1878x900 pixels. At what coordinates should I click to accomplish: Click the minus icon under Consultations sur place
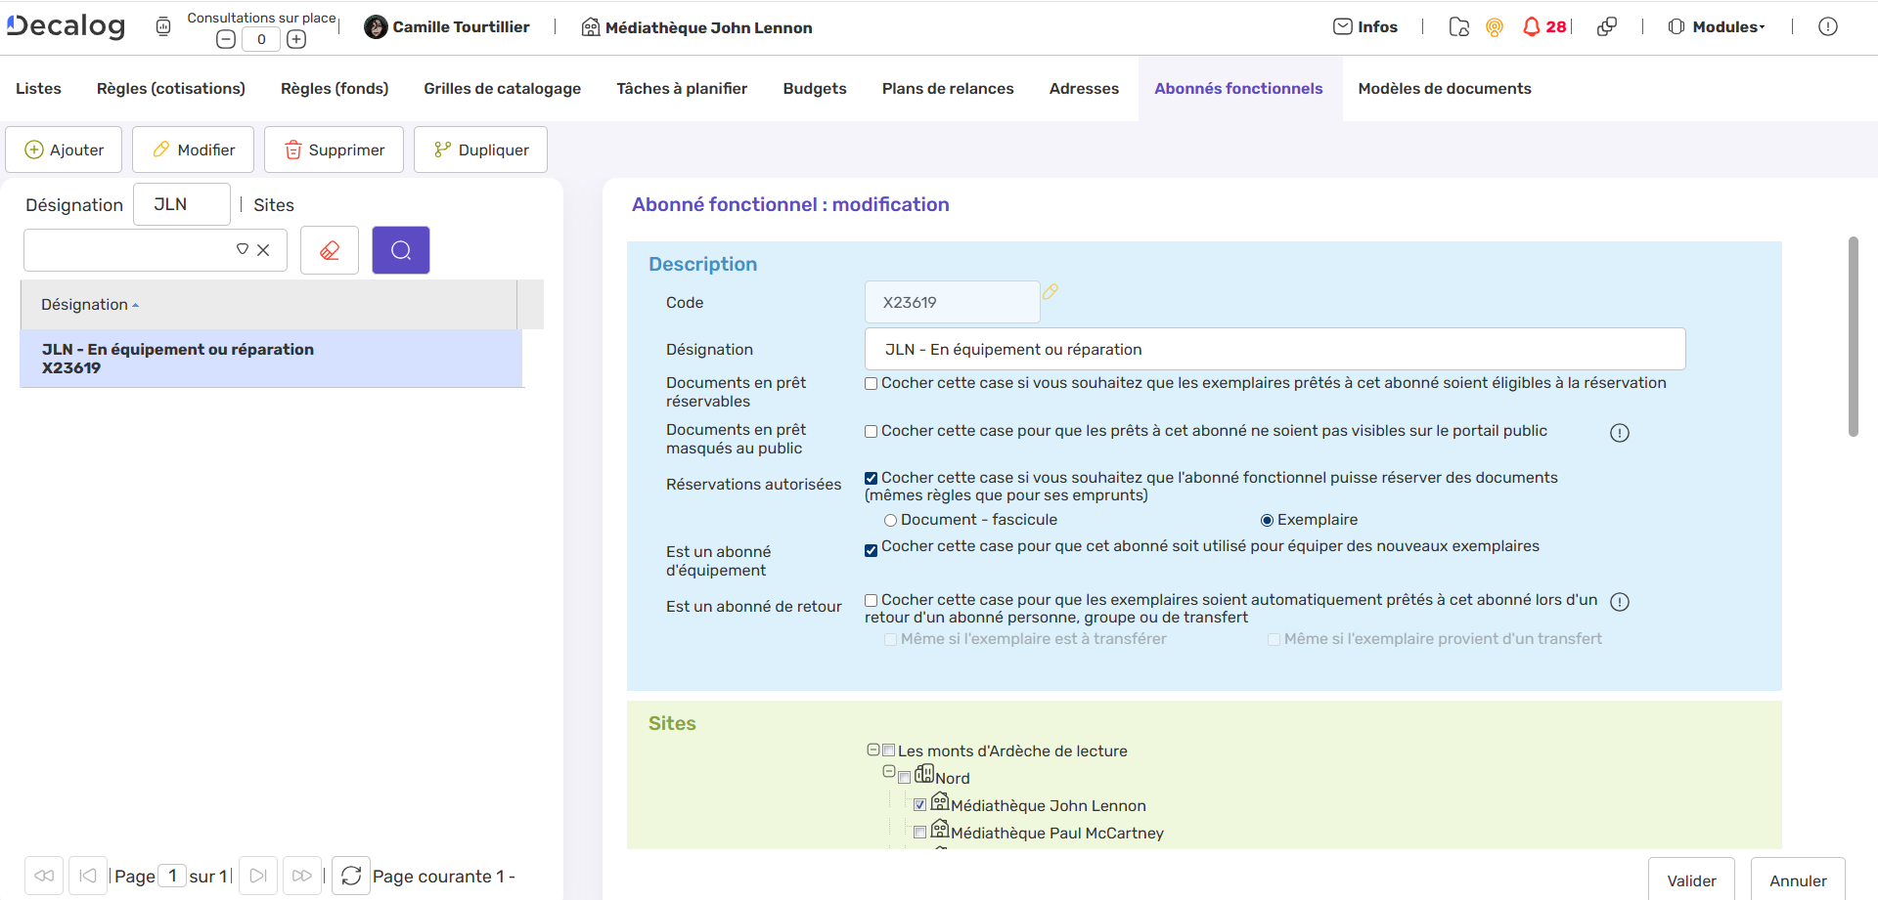[226, 39]
